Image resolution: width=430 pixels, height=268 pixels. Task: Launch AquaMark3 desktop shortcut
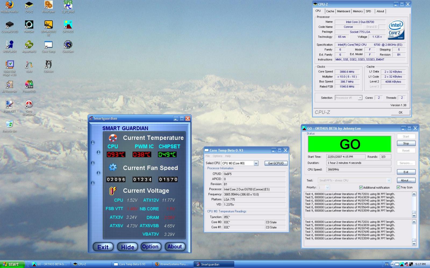tap(29, 46)
